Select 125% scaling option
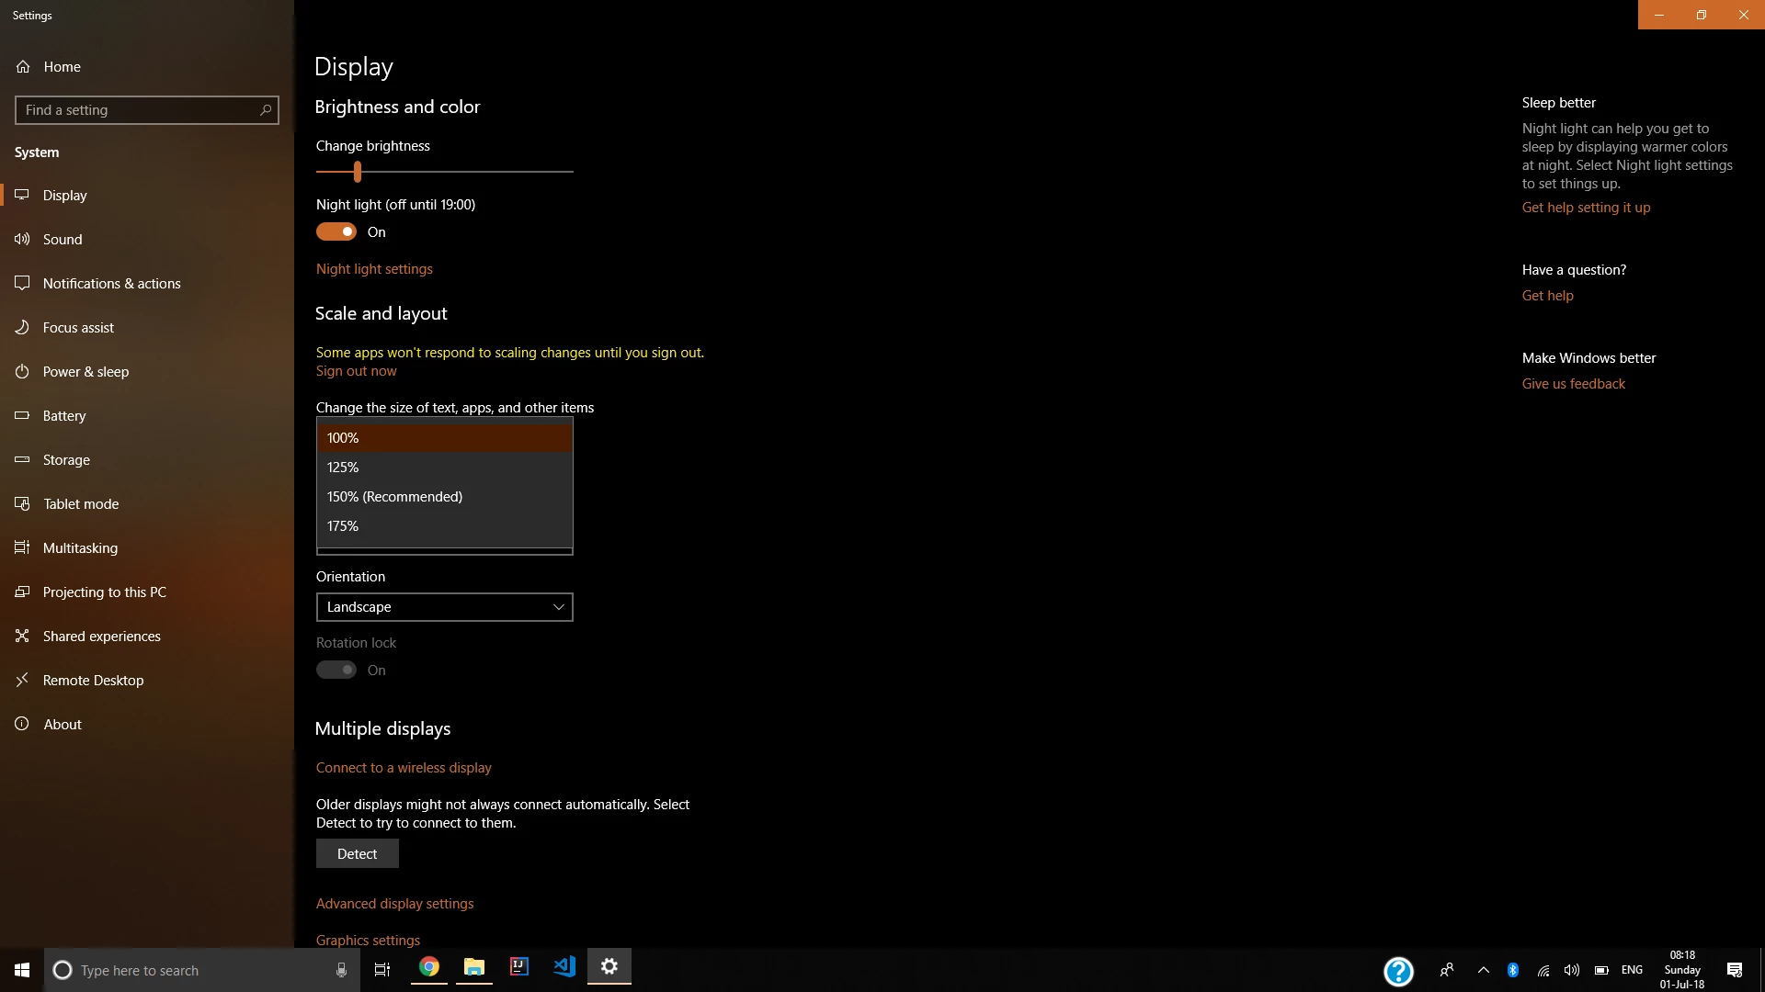 [x=444, y=468]
